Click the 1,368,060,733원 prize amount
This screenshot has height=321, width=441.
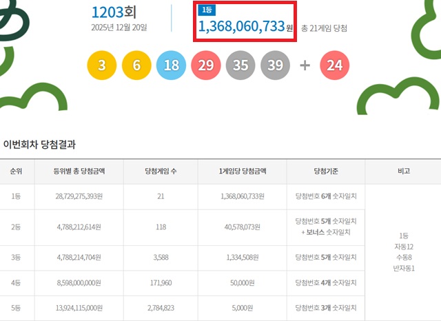click(x=241, y=26)
